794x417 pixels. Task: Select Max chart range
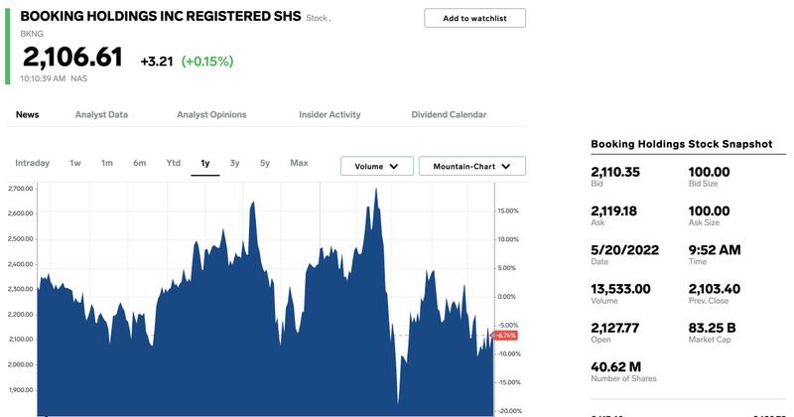tap(299, 163)
